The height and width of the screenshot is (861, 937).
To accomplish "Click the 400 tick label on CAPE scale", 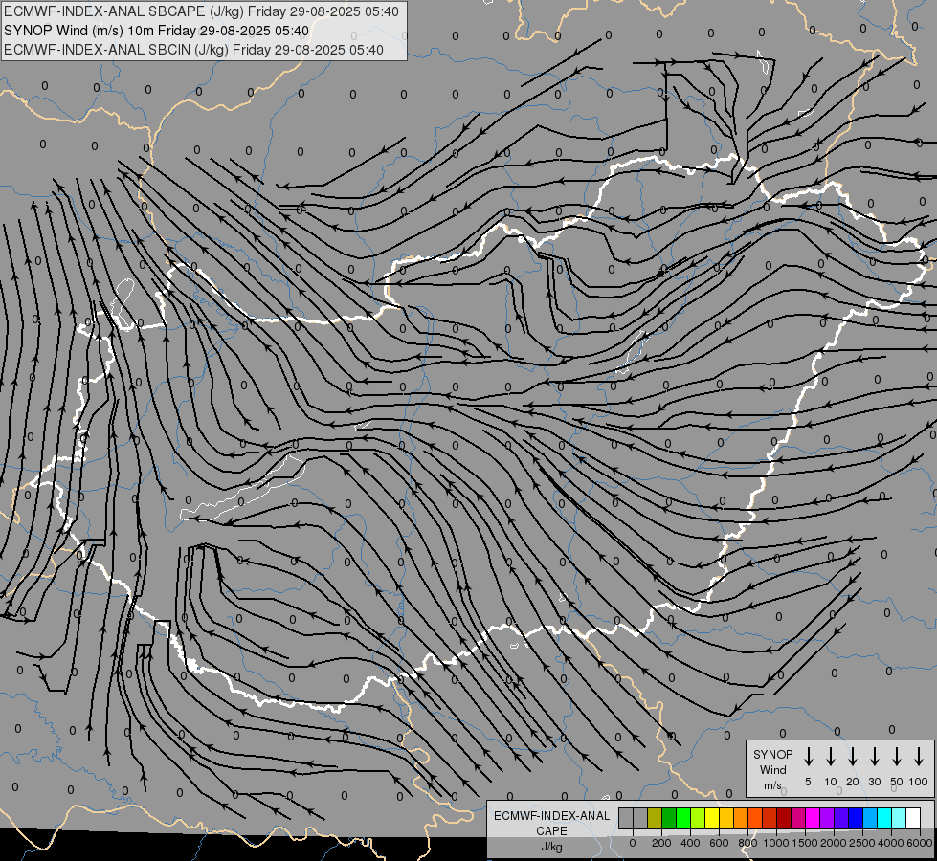I will coord(690,843).
